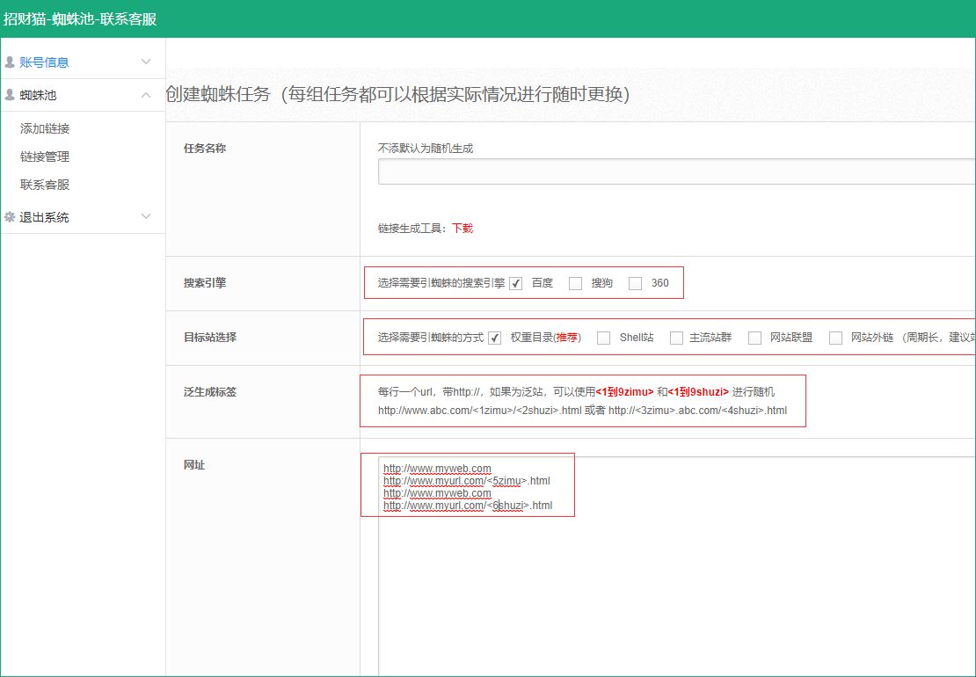Open 链接管理 in the sidebar
Screen dimensions: 976x677
(x=45, y=157)
